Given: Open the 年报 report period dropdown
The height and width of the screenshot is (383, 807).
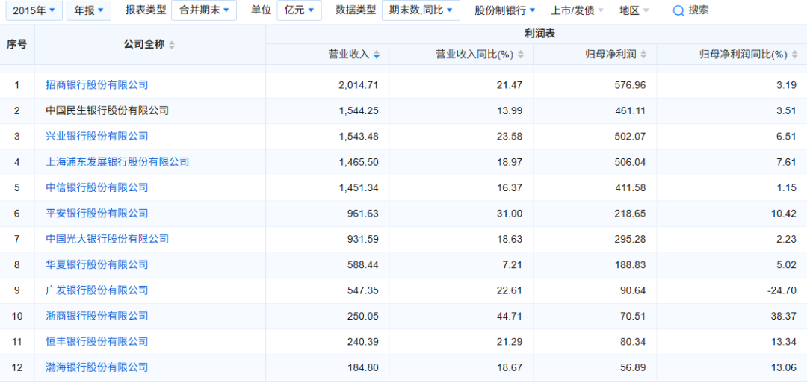Looking at the screenshot, I should 88,10.
